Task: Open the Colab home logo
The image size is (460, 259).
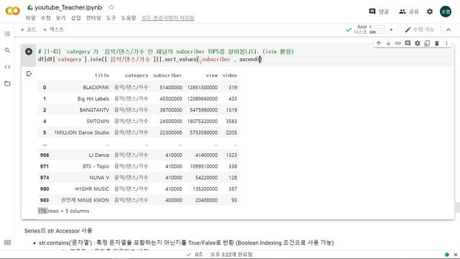Action: [13, 12]
